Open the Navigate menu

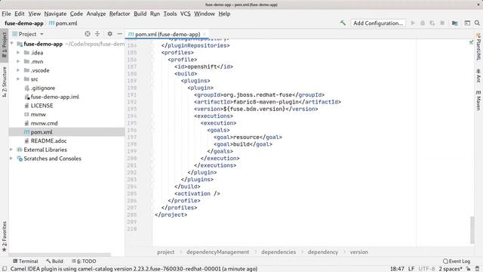[x=55, y=14]
